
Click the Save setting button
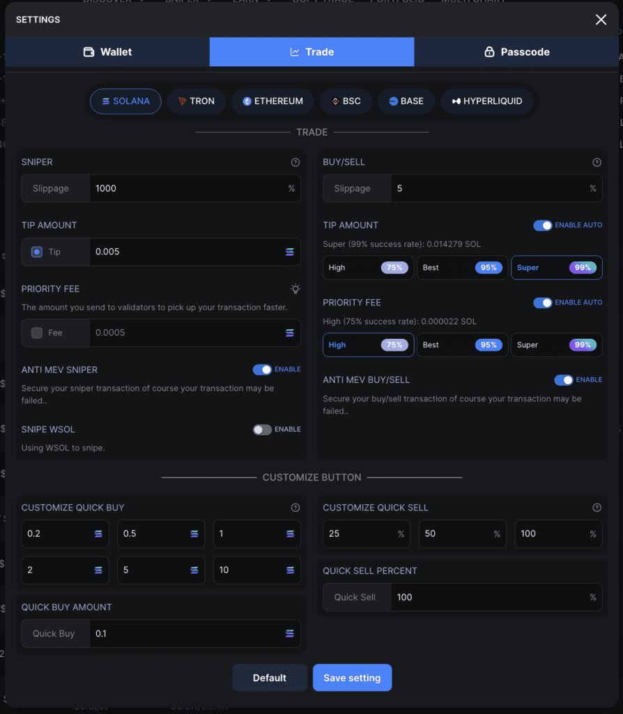pyautogui.click(x=352, y=678)
